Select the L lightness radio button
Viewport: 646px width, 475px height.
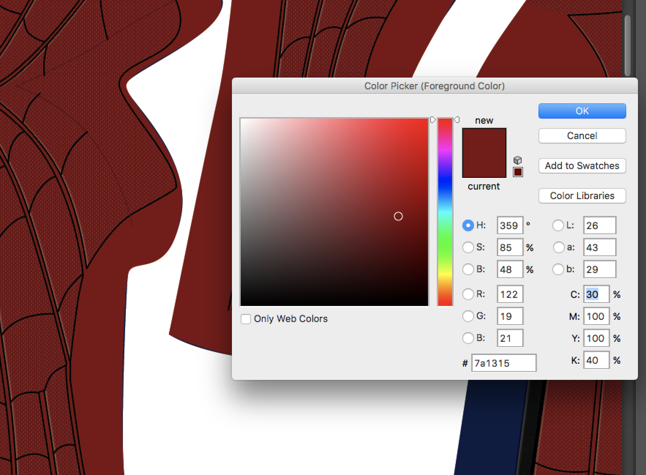[x=558, y=225]
